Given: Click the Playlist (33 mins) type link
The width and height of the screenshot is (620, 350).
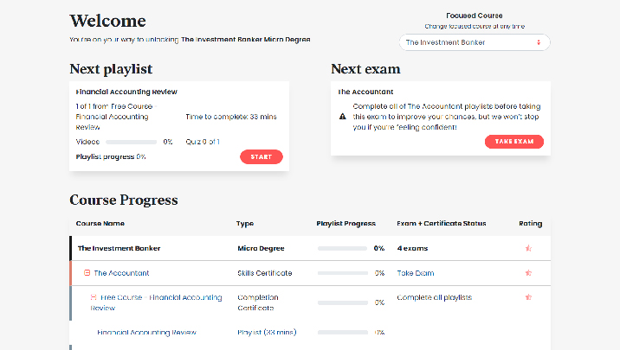Looking at the screenshot, I should pos(267,332).
